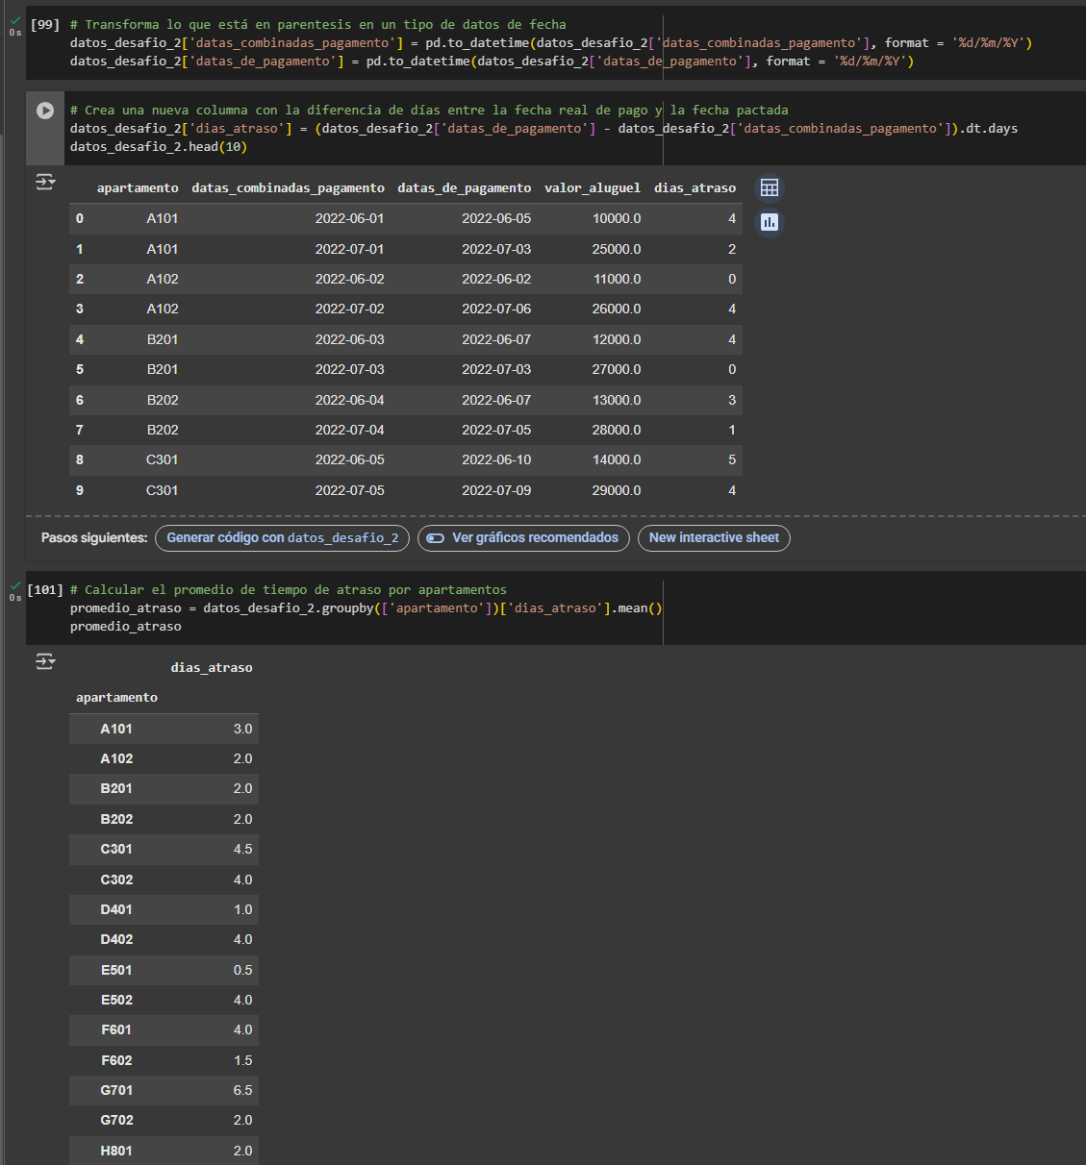Select apartamento column header
The height and width of the screenshot is (1165, 1086).
coord(138,188)
